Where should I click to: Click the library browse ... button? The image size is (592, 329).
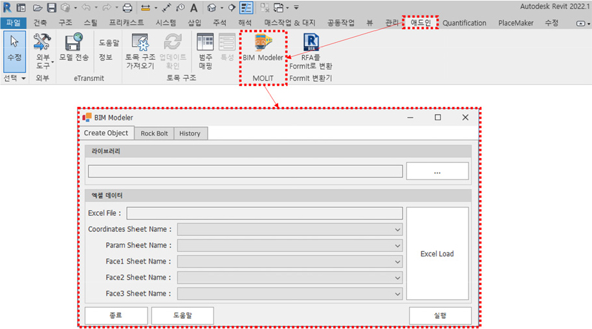point(437,171)
